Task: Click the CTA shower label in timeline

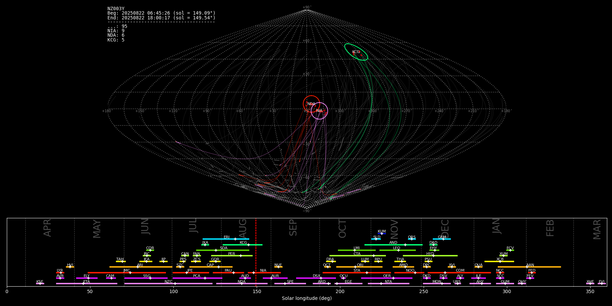Action: 357,254
